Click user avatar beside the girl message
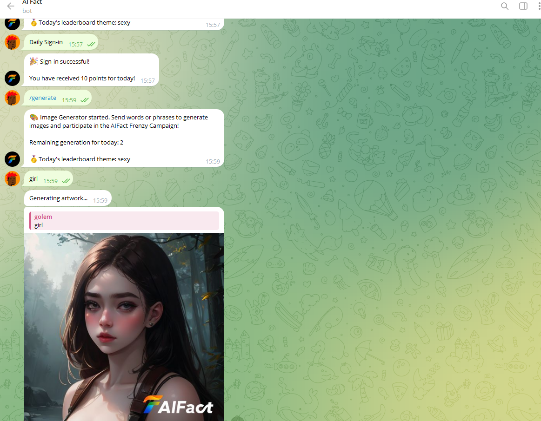This screenshot has height=421, width=541. click(12, 179)
